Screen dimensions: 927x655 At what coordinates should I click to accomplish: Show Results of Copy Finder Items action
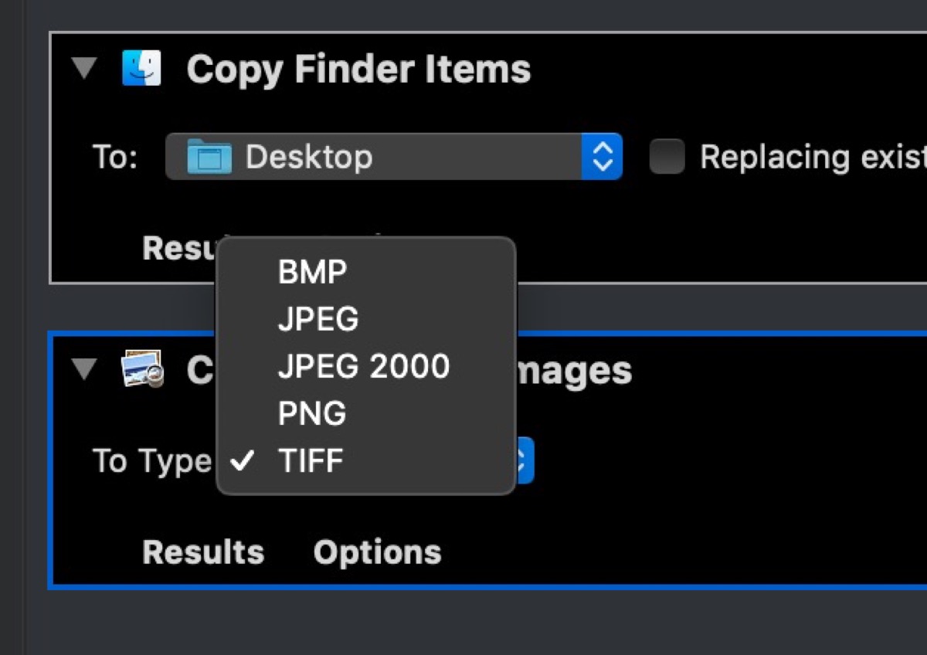tap(179, 249)
